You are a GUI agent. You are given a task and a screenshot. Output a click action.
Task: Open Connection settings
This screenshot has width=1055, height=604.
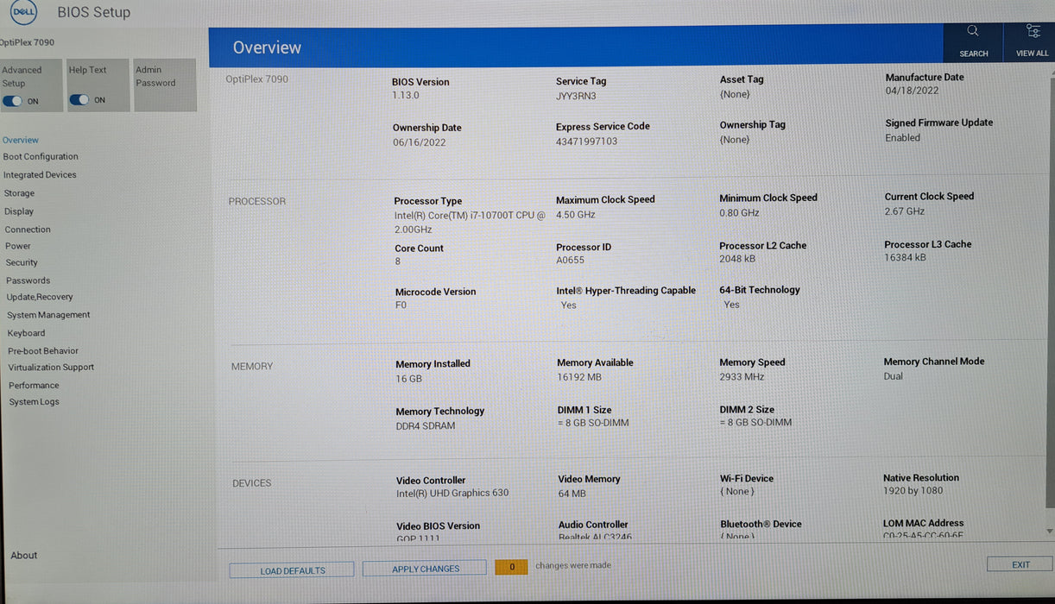(x=28, y=230)
